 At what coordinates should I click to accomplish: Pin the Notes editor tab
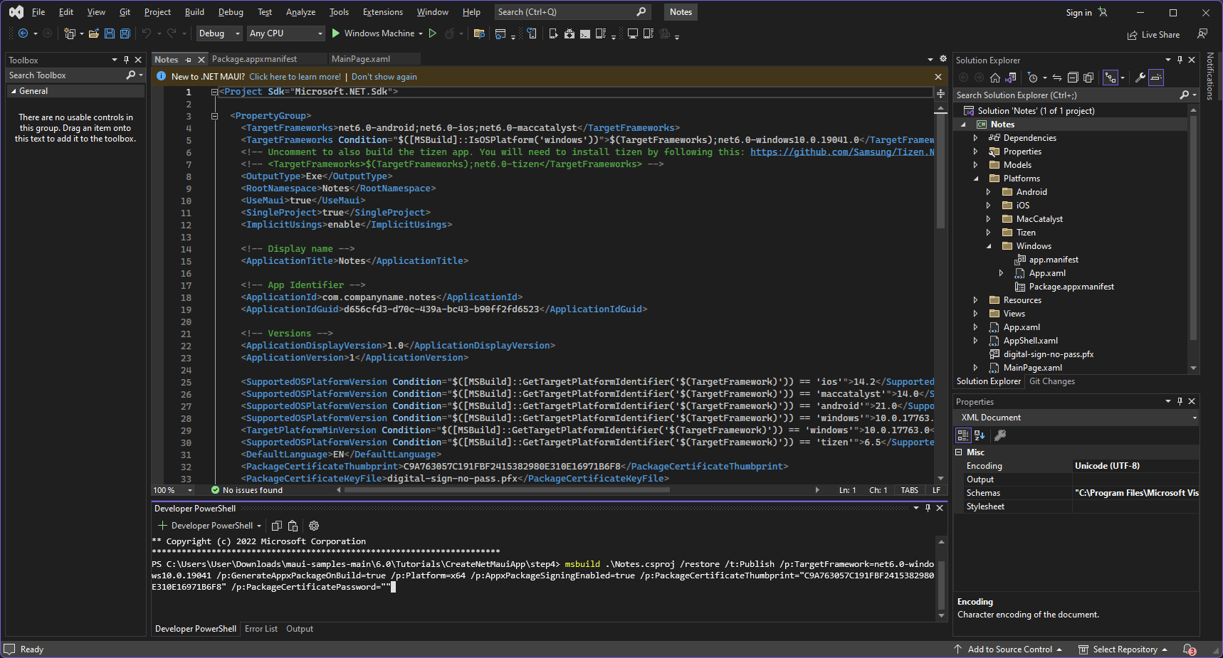point(188,60)
